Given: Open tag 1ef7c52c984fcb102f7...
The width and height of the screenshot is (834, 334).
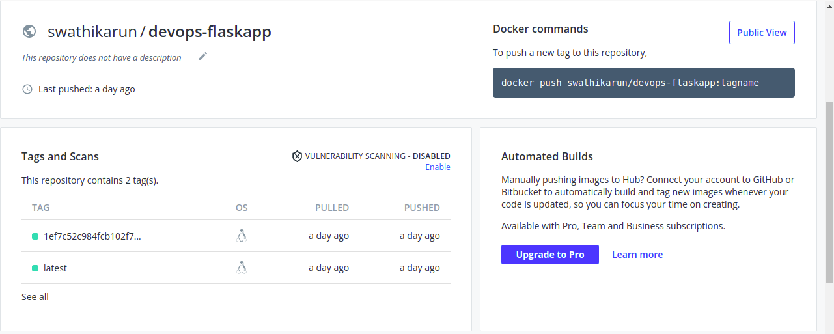Looking at the screenshot, I should (92, 236).
